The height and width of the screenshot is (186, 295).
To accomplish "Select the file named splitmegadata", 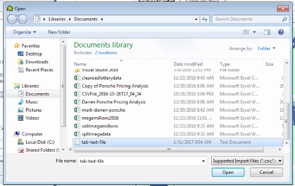I will 96,134.
